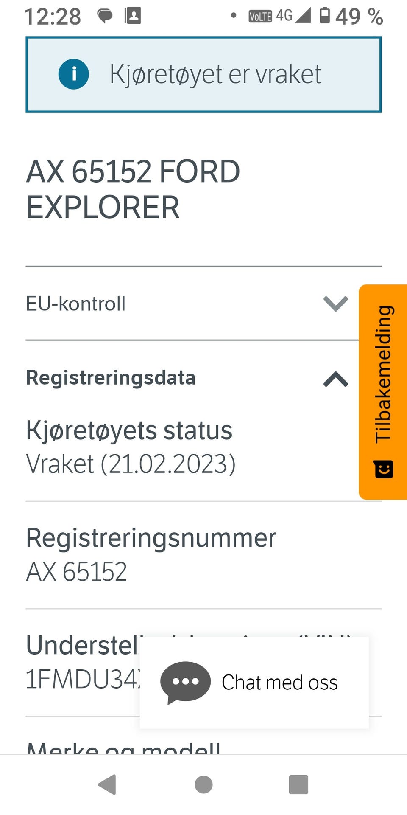Tap the battery icon in status bar

pos(325,15)
